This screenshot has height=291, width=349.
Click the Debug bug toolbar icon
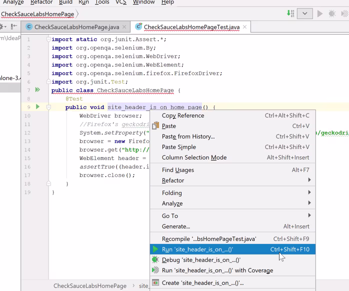pyautogui.click(x=332, y=13)
